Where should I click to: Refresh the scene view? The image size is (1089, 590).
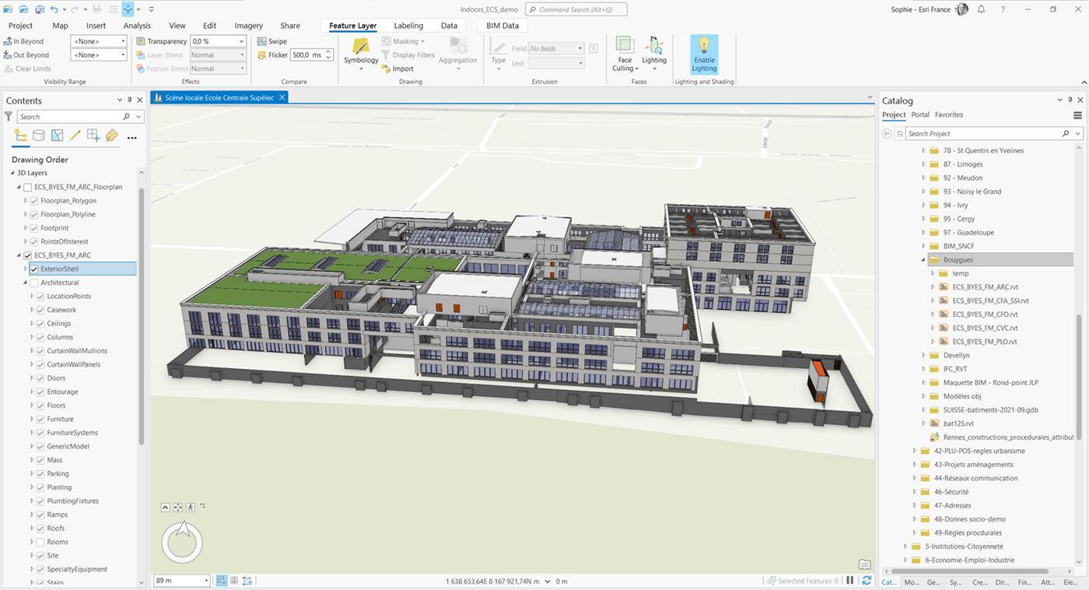pyautogui.click(x=867, y=581)
